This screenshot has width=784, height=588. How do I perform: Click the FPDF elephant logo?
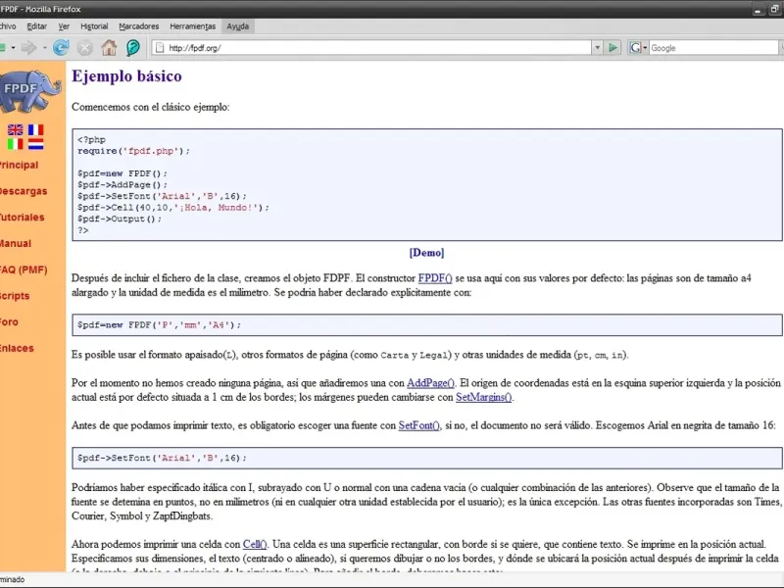tap(30, 90)
